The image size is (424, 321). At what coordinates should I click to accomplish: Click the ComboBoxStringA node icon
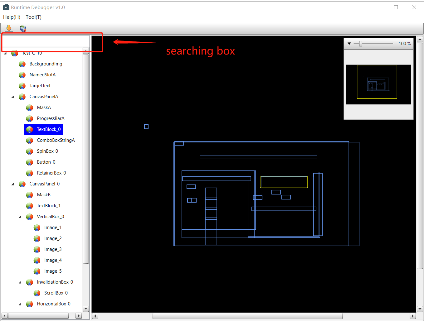coord(30,140)
